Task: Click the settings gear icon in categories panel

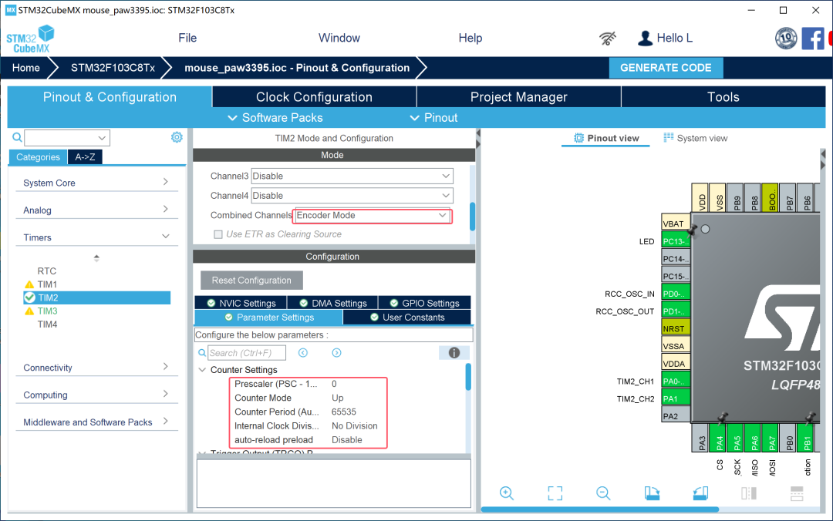Action: (x=177, y=137)
